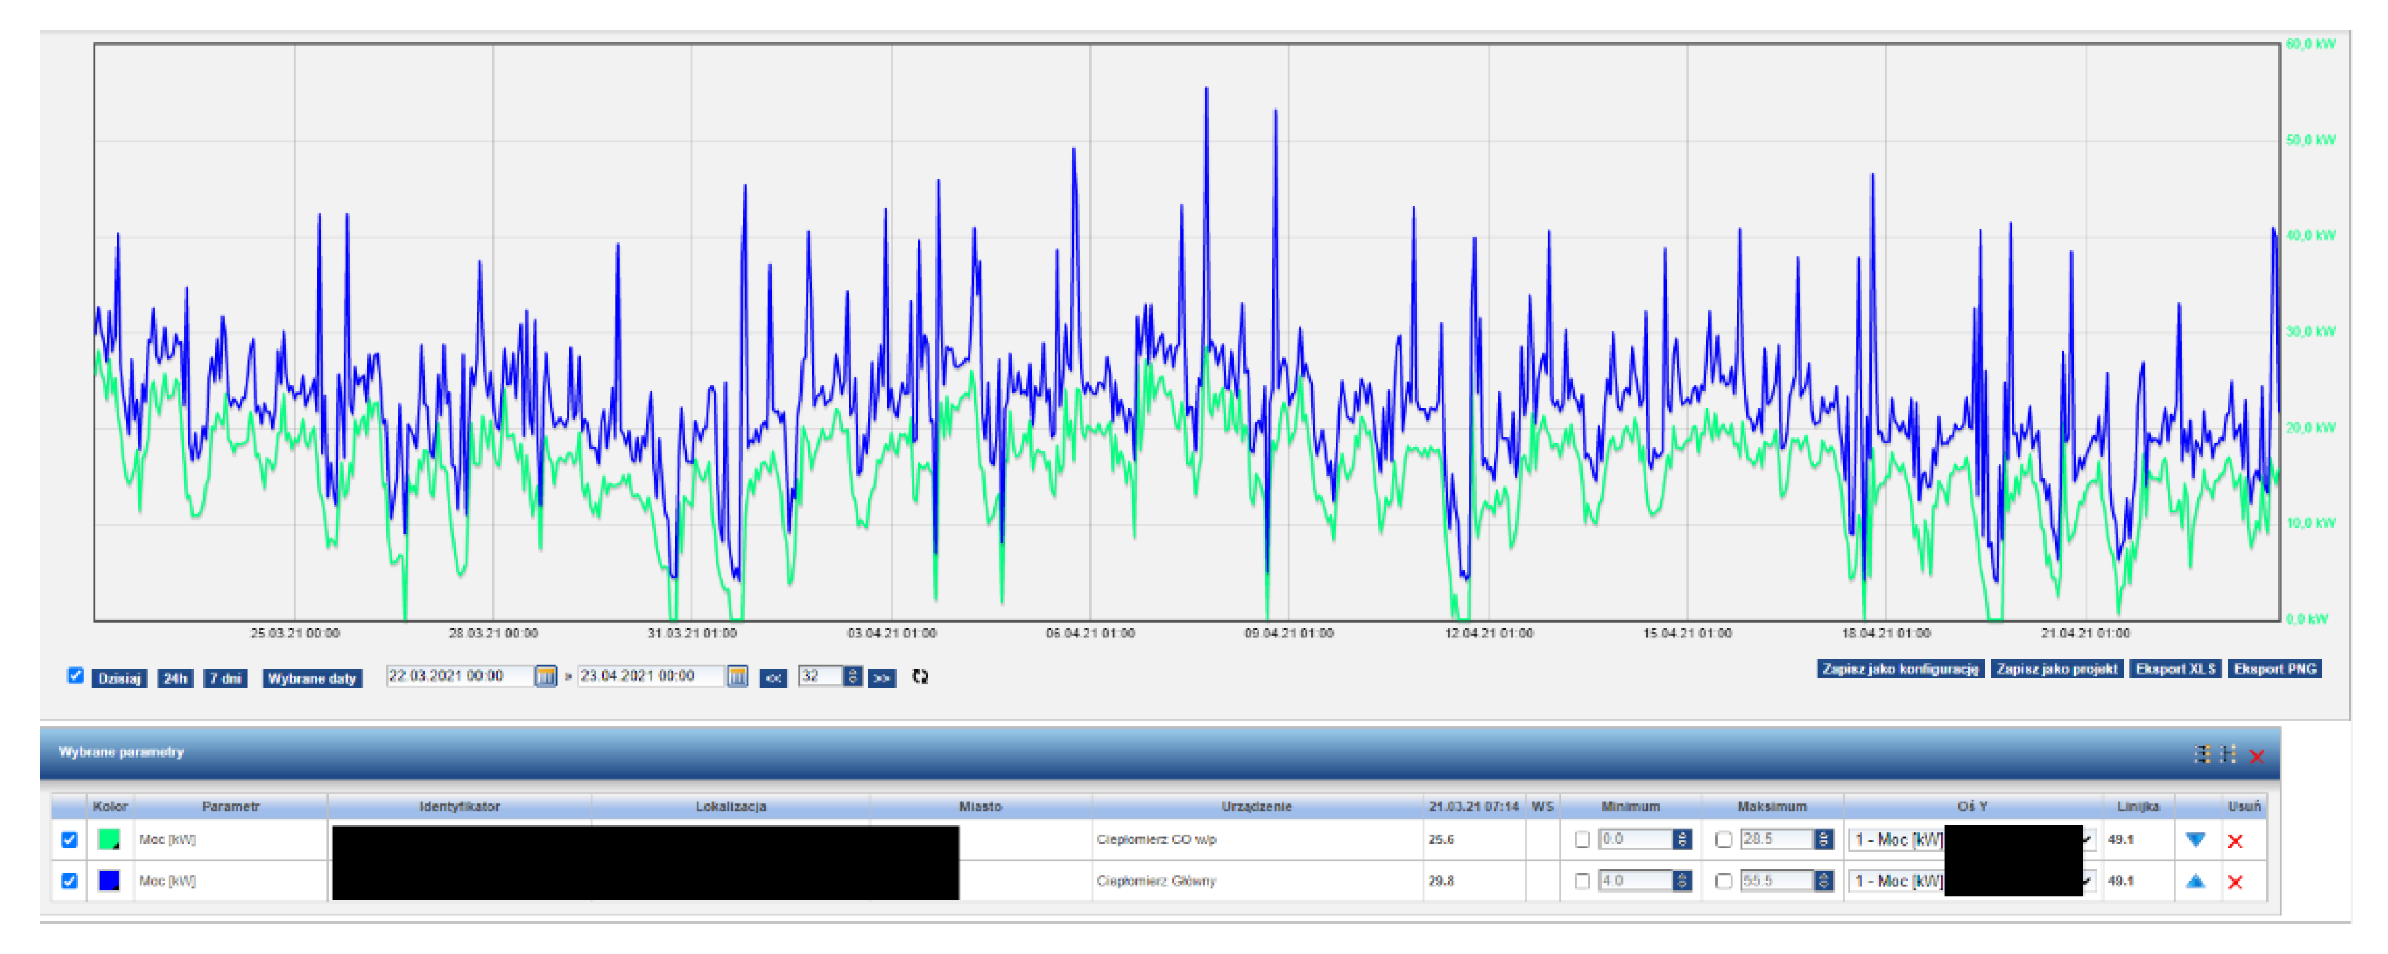Viewport: 2388px width, 954px height.
Task: Move the green Moc row down
Action: [x=2194, y=840]
